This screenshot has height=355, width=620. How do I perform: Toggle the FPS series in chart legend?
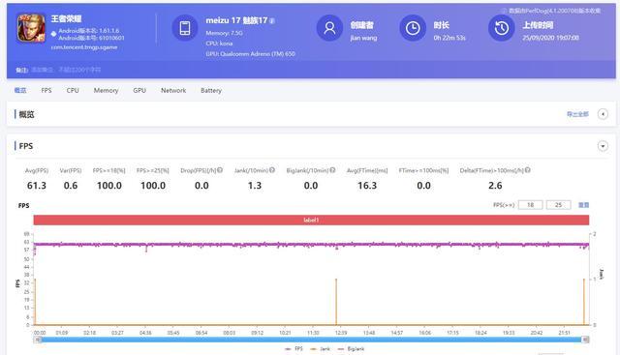pyautogui.click(x=294, y=349)
